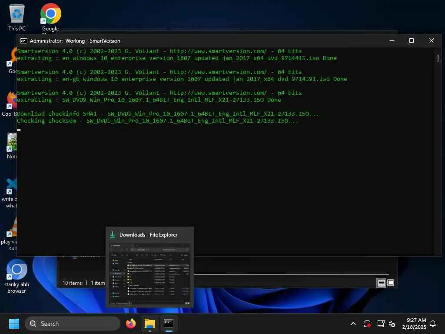Click the "Download checkinfo SHA1" console line
Screen dimensions: 445x334
pyautogui.click(x=168, y=114)
